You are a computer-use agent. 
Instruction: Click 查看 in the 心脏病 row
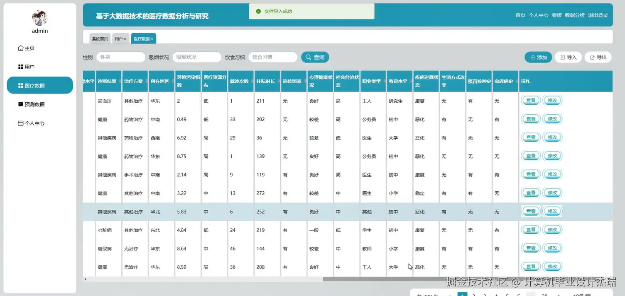531,230
